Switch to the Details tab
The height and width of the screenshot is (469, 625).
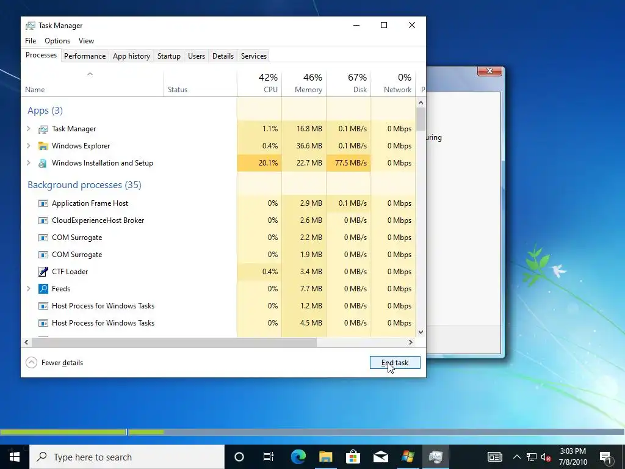tap(223, 56)
